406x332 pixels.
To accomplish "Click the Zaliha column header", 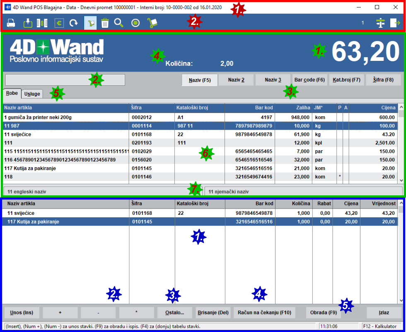I will click(294, 108).
